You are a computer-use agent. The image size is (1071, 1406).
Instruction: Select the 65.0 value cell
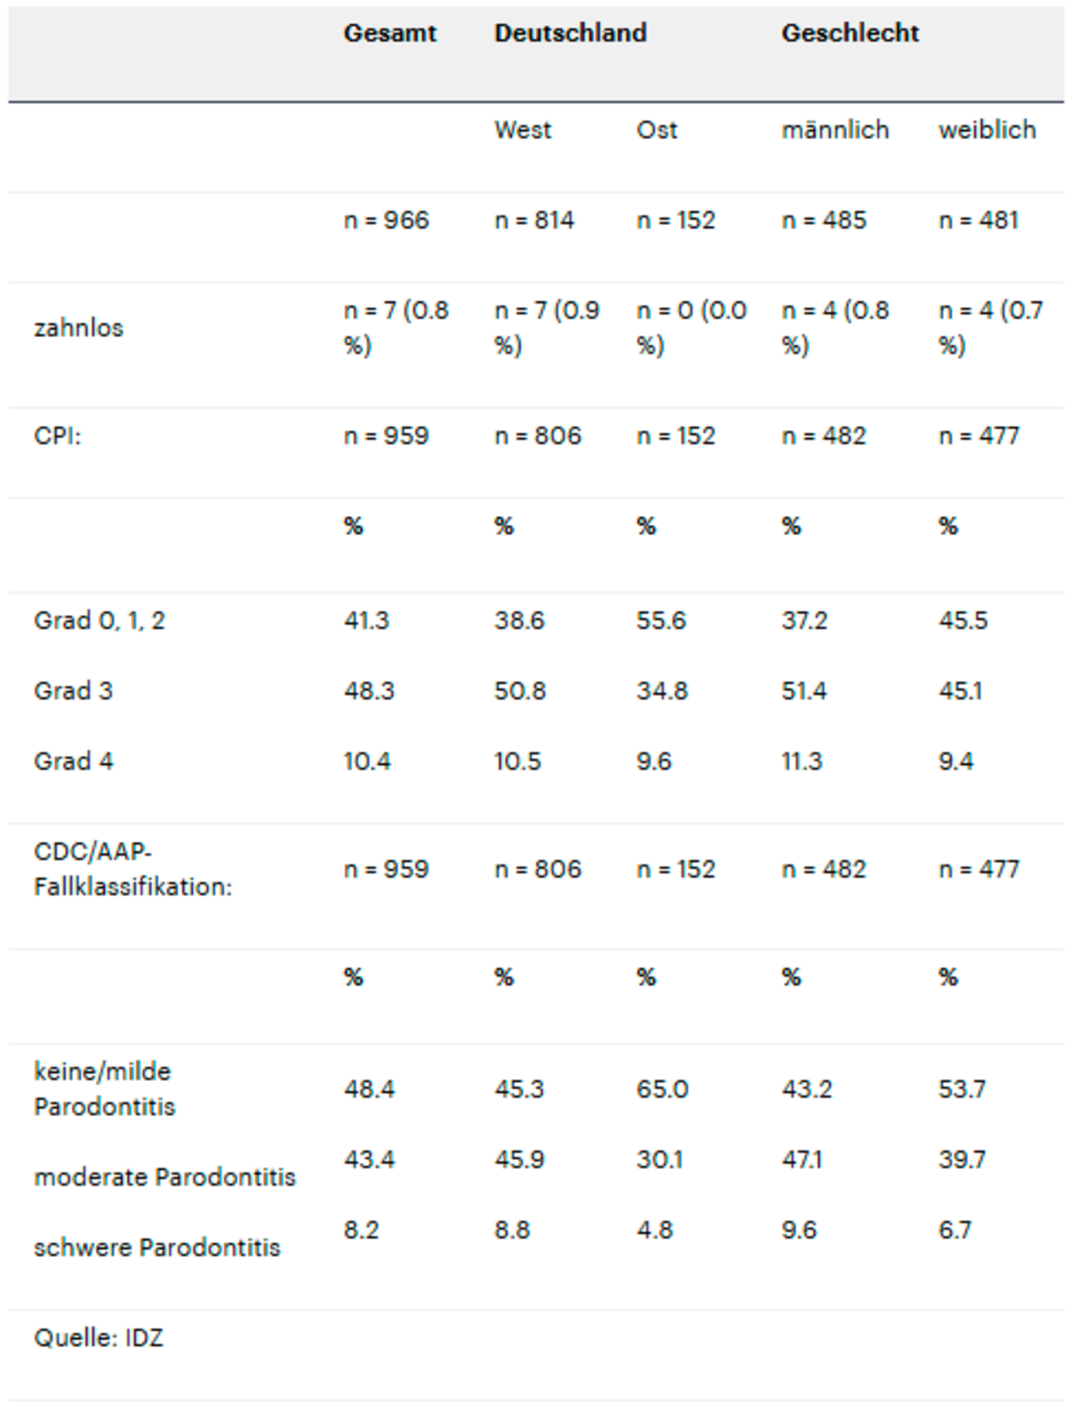[662, 1089]
